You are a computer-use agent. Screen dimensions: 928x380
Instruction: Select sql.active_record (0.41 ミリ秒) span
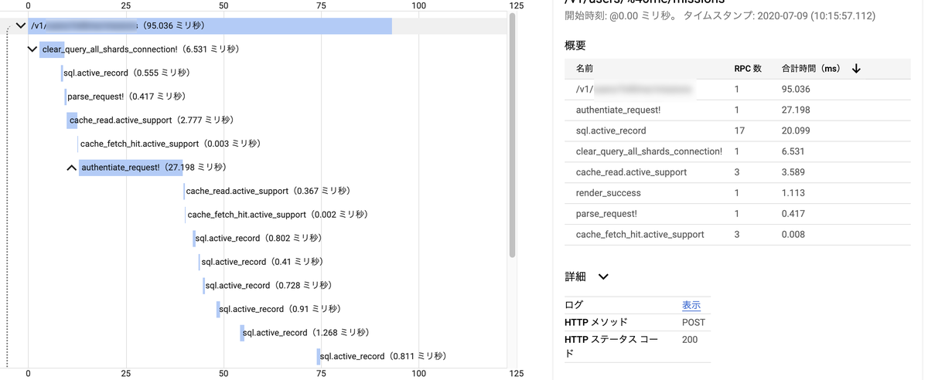click(262, 262)
